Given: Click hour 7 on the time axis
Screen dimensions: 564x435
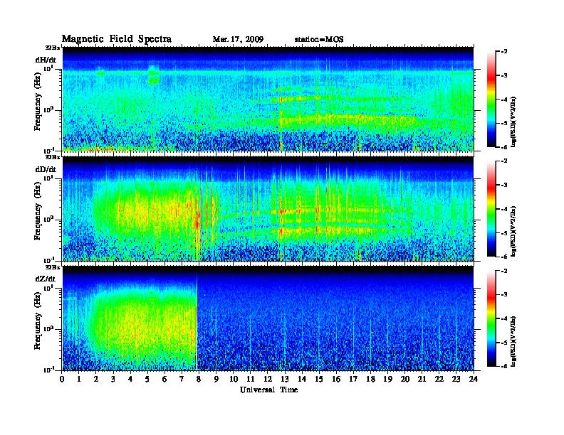Looking at the screenshot, I should [x=182, y=380].
